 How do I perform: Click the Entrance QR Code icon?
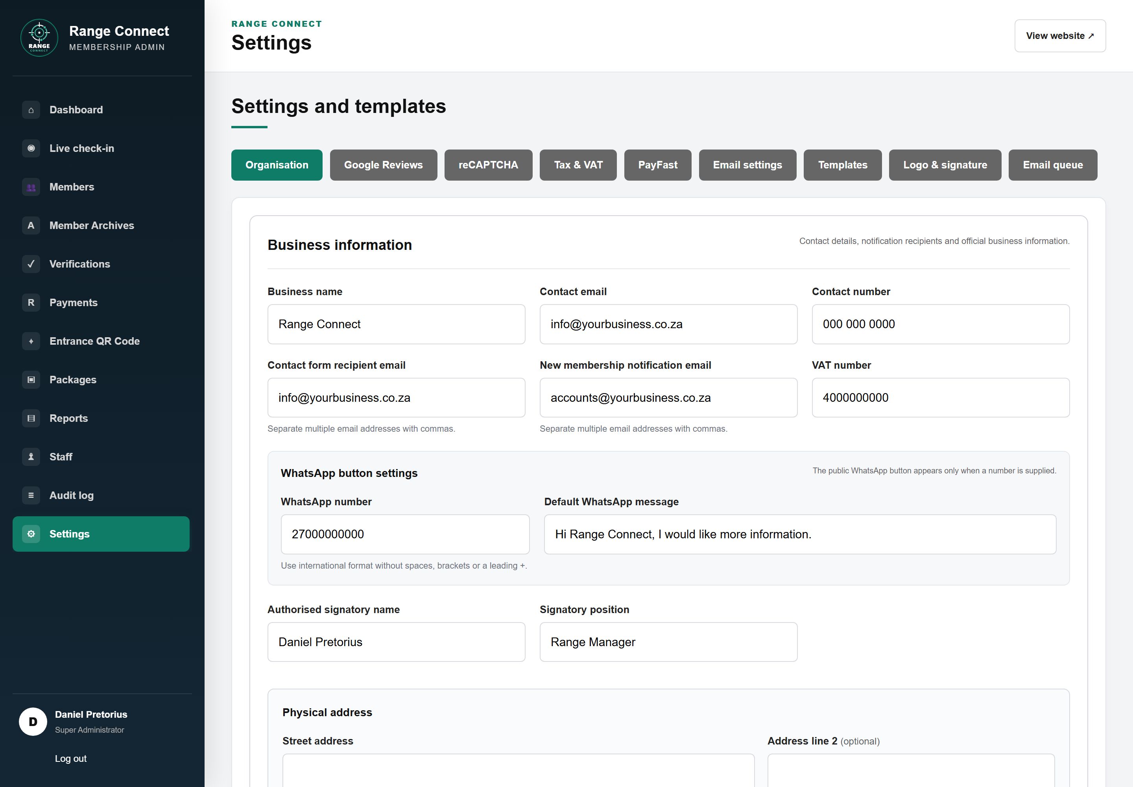[x=31, y=341]
